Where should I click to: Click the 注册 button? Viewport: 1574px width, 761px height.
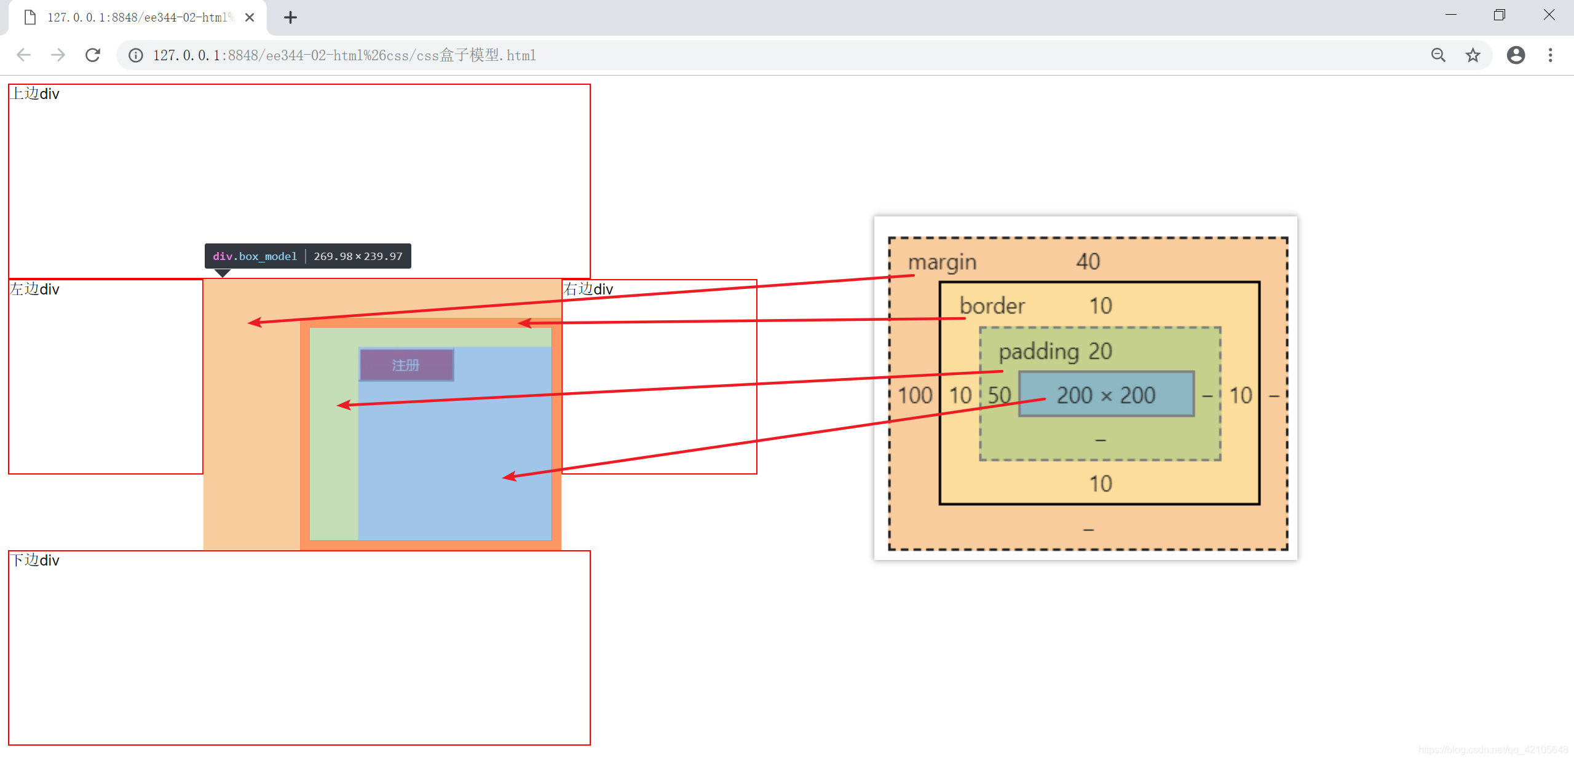pyautogui.click(x=406, y=365)
